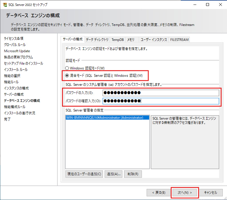Open the TempDB tab
The image size is (227, 200).
click(117, 40)
